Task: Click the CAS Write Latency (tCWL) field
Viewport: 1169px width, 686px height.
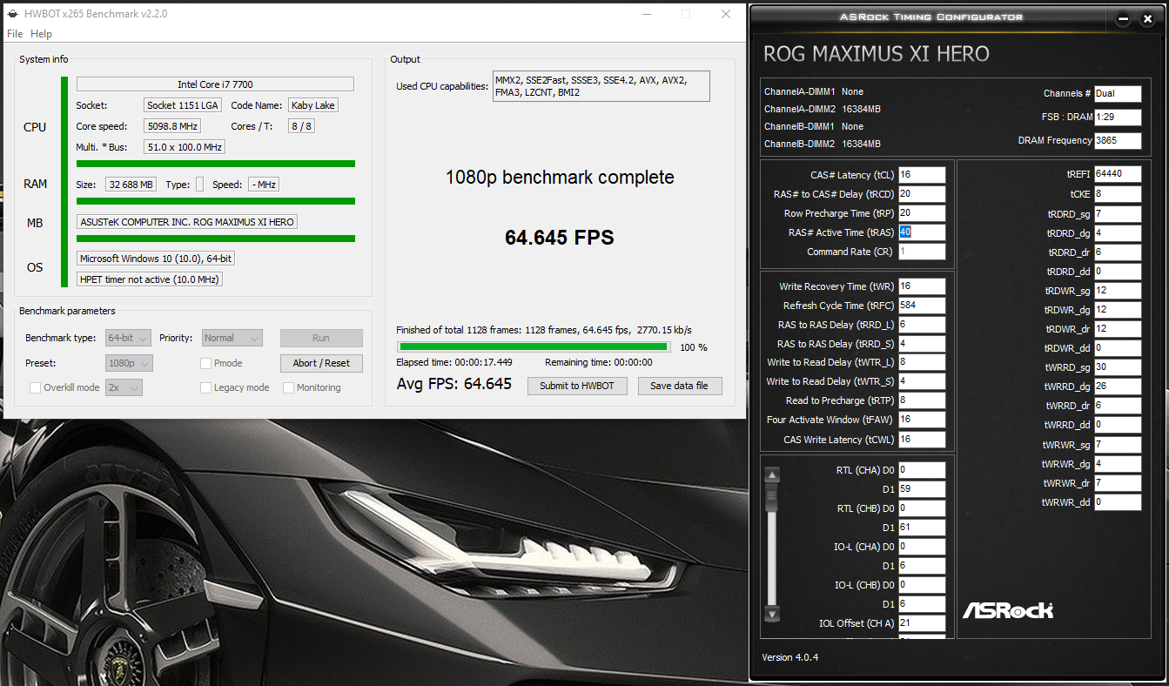Action: [922, 440]
